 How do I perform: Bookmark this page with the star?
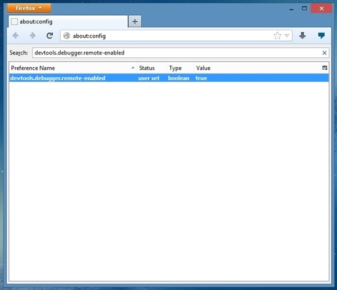(x=277, y=36)
